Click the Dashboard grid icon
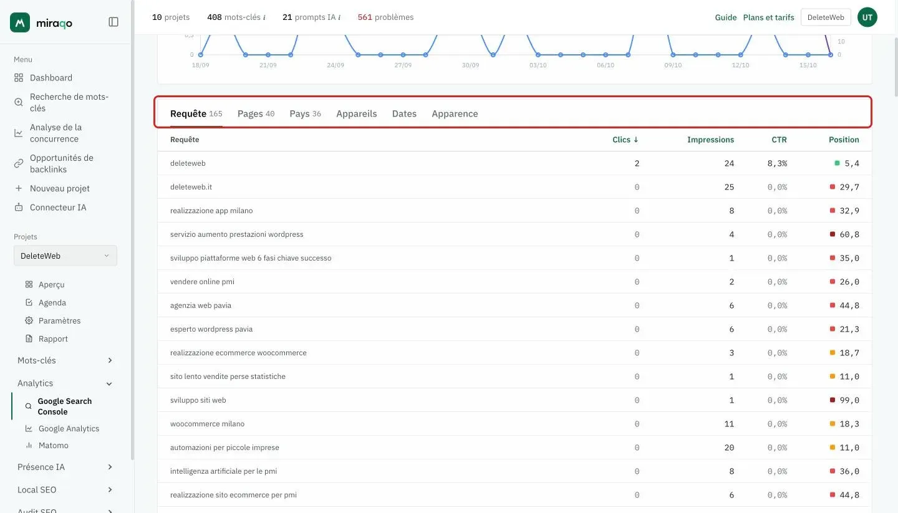Image resolution: width=898 pixels, height=513 pixels. [x=19, y=78]
